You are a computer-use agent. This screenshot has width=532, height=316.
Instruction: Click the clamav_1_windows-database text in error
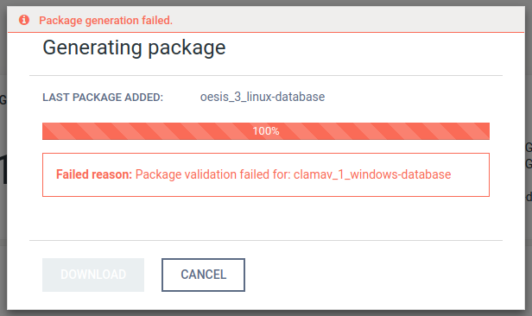(x=372, y=174)
